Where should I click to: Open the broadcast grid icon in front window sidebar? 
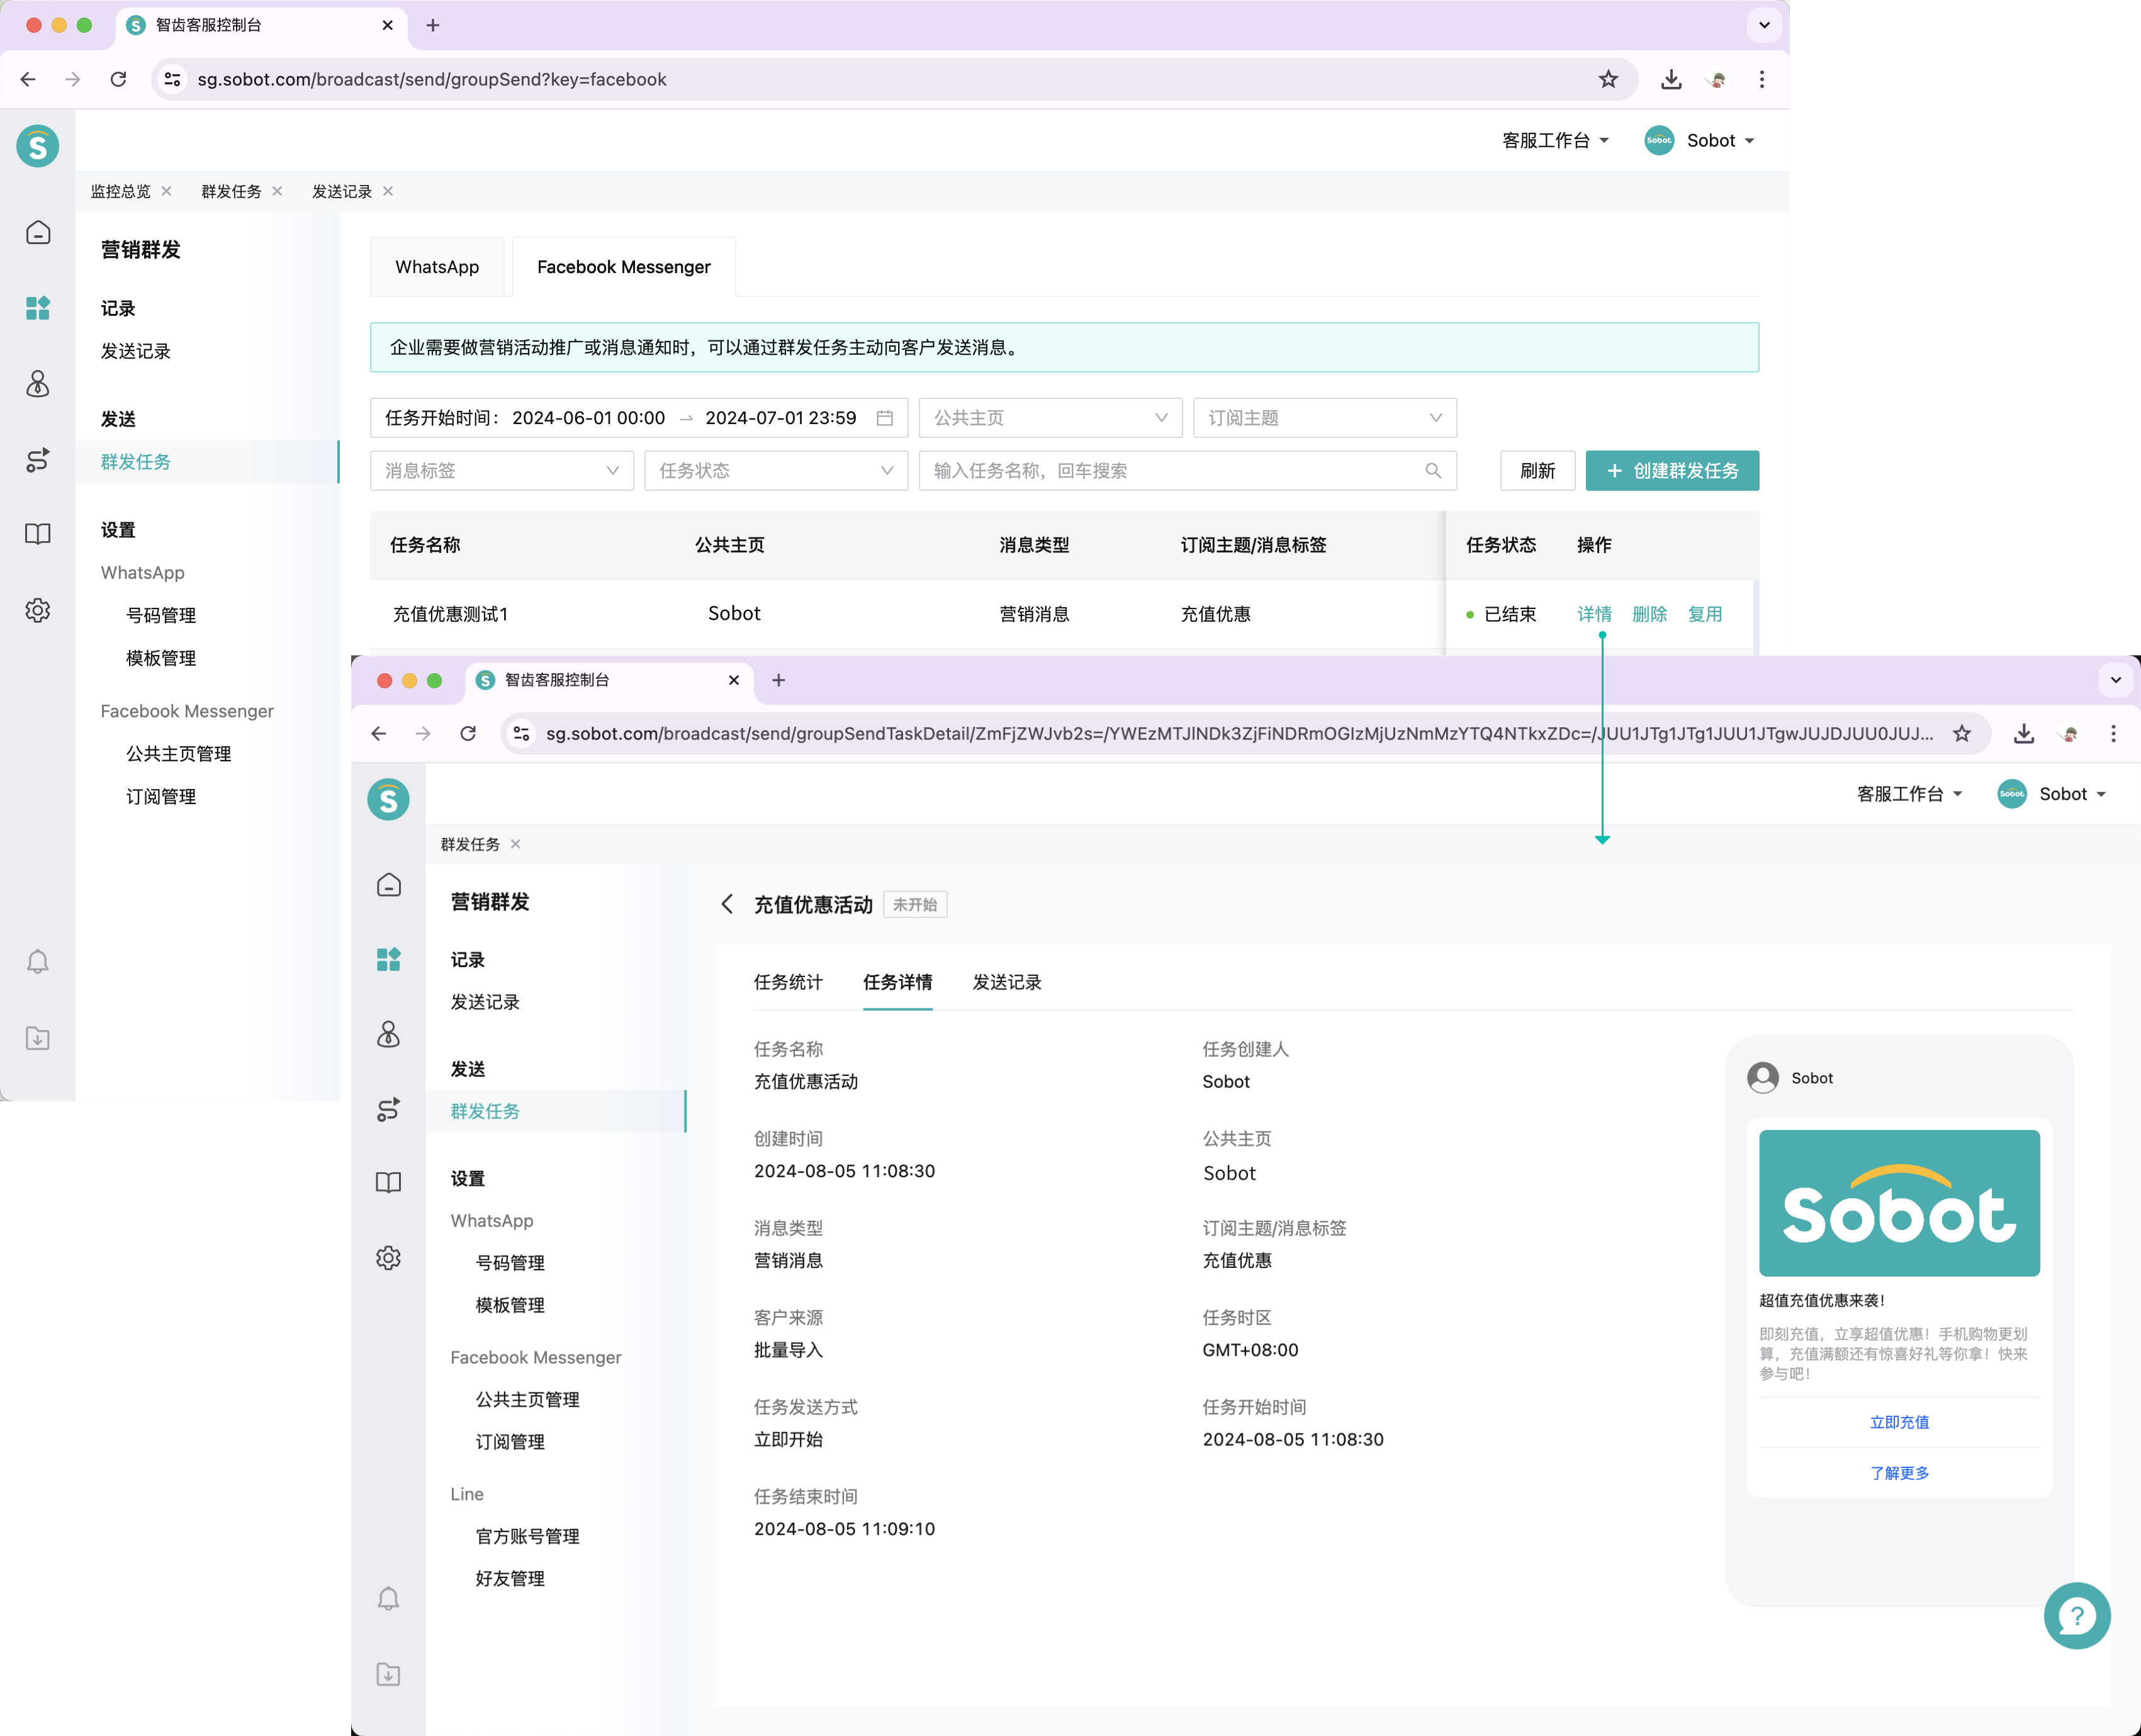(389, 959)
